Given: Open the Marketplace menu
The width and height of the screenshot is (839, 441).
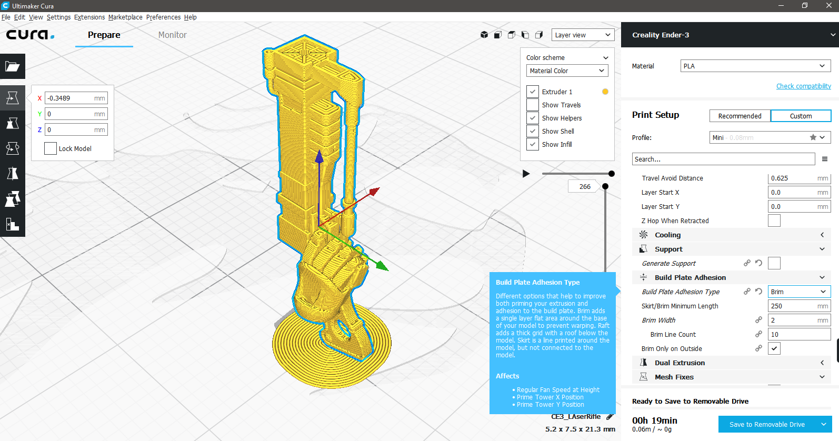Looking at the screenshot, I should click(x=125, y=17).
